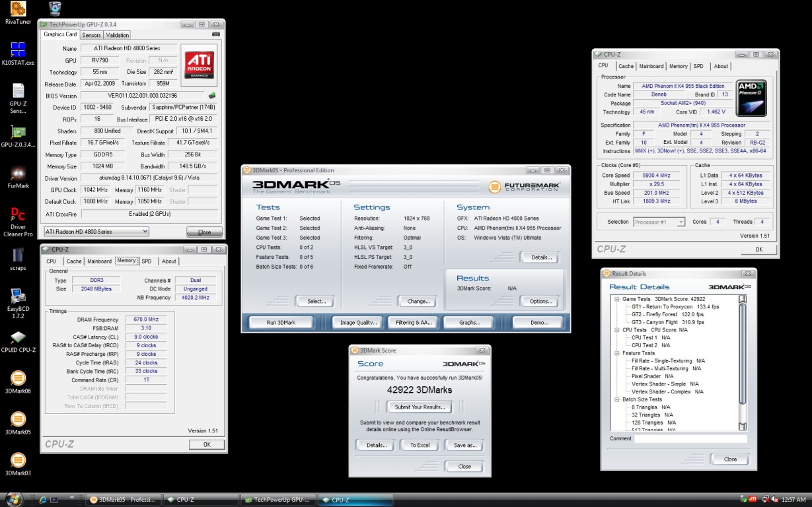Open the SPD tab in the Memory CPU-Z window

[x=146, y=261]
